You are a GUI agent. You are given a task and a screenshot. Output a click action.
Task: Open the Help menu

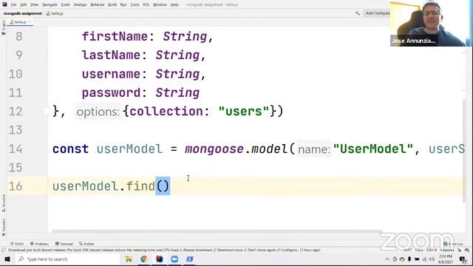tap(174, 4)
